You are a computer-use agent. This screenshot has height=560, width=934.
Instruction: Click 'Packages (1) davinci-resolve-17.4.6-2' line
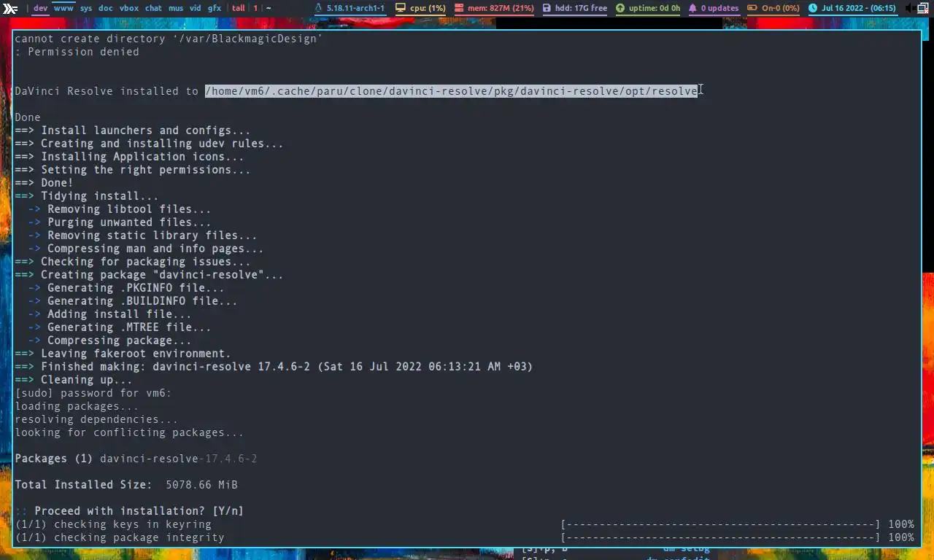(x=136, y=459)
